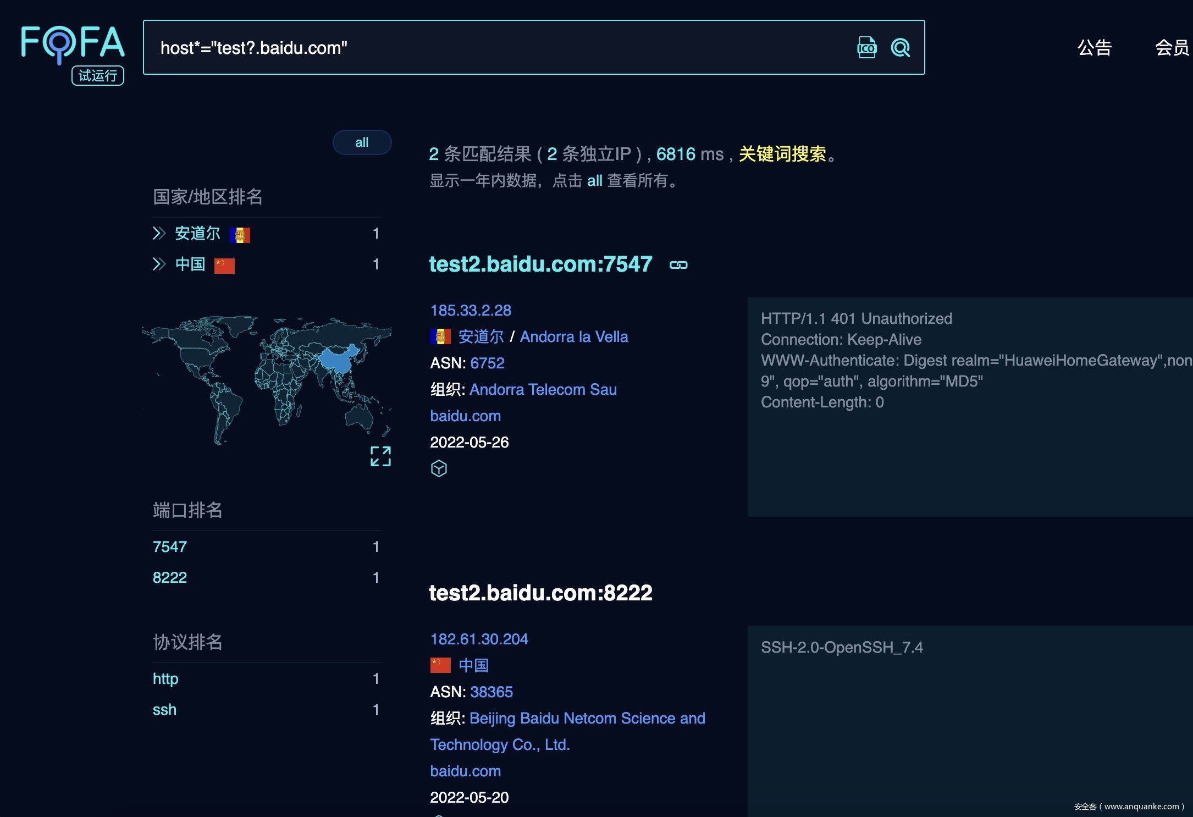Expand the 中国 country entry
Viewport: 1193px width, 817px height.
(159, 264)
